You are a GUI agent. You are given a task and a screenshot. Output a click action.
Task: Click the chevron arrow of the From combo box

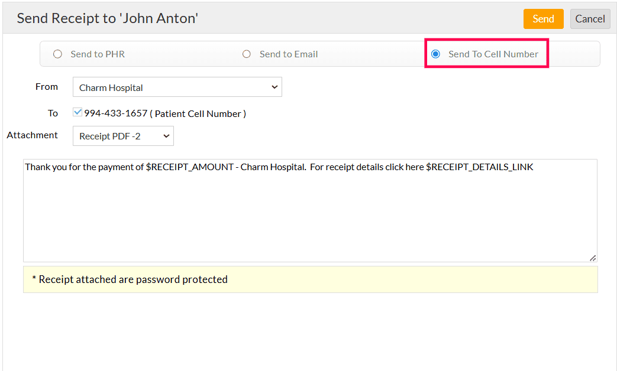pyautogui.click(x=274, y=87)
